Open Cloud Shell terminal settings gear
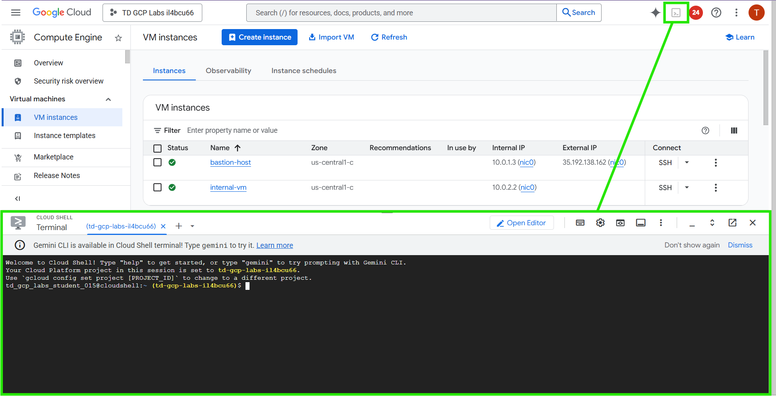Viewport: 776px width, 396px height. (600, 223)
